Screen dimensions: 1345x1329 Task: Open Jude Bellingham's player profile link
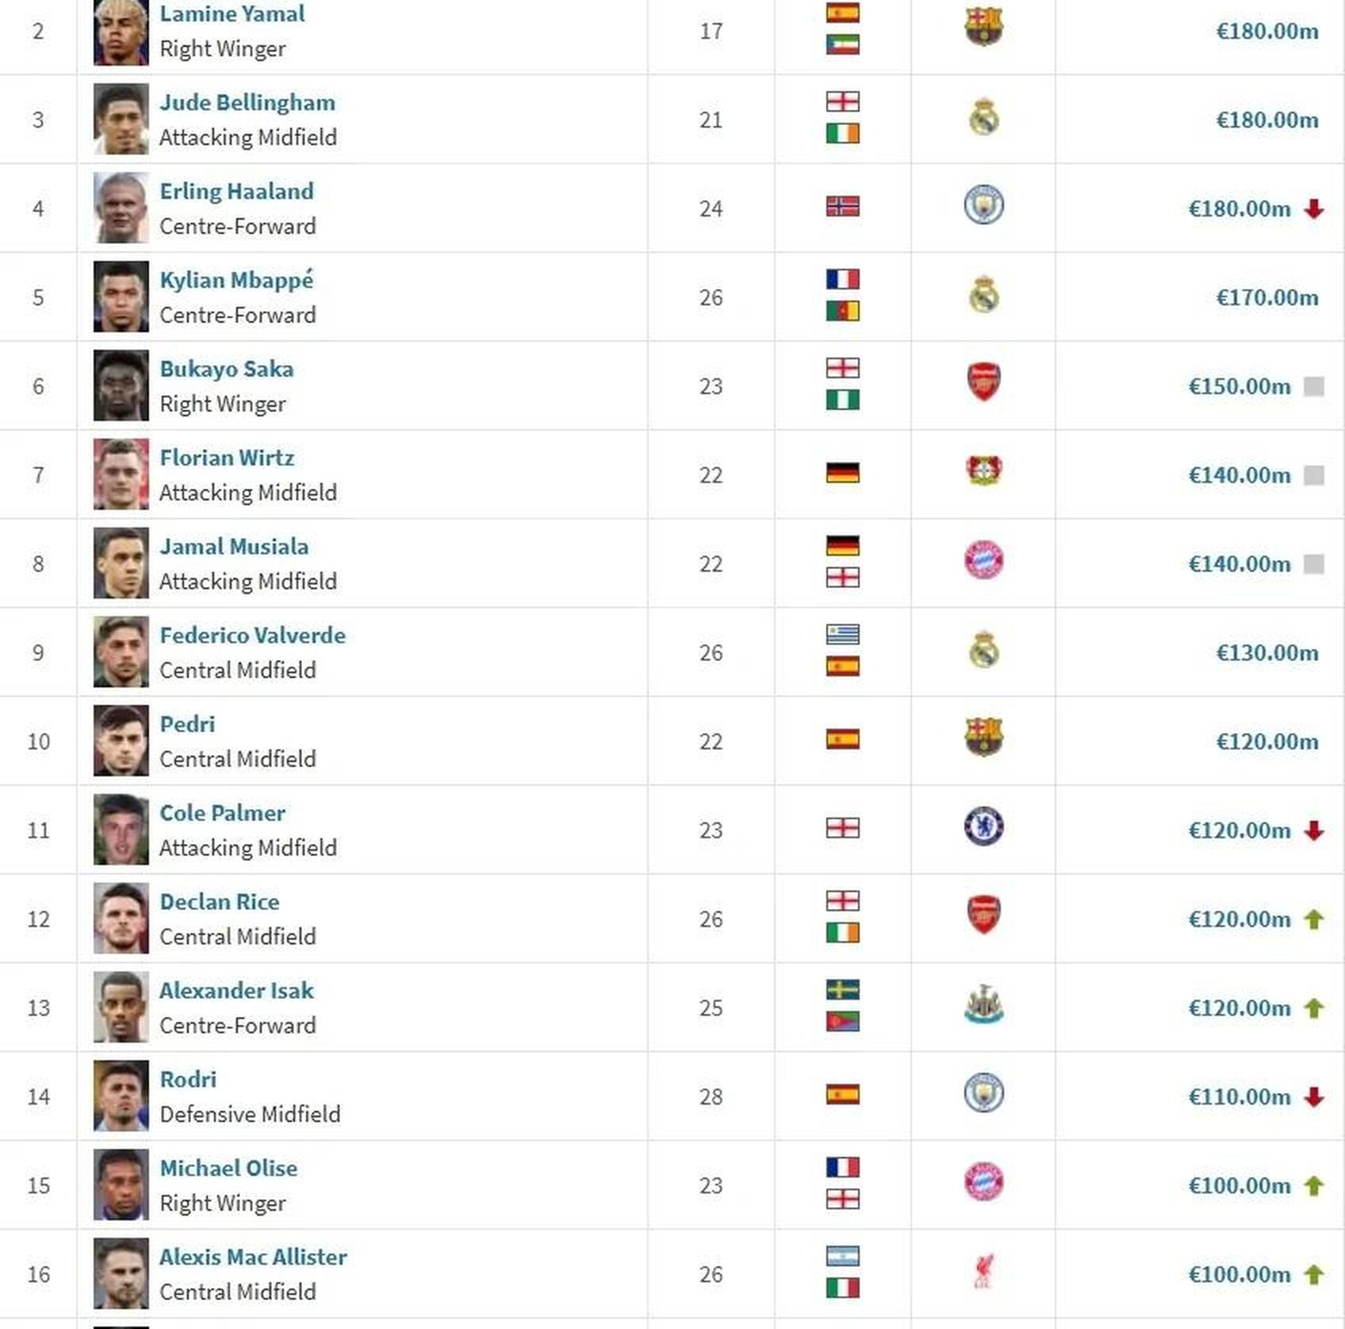pyautogui.click(x=247, y=102)
